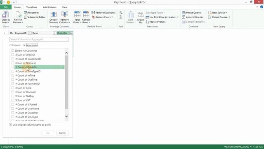Viewport: 264px width, 149px height.
Task: Open the Descr column filter dropdown
Action: (54, 33)
